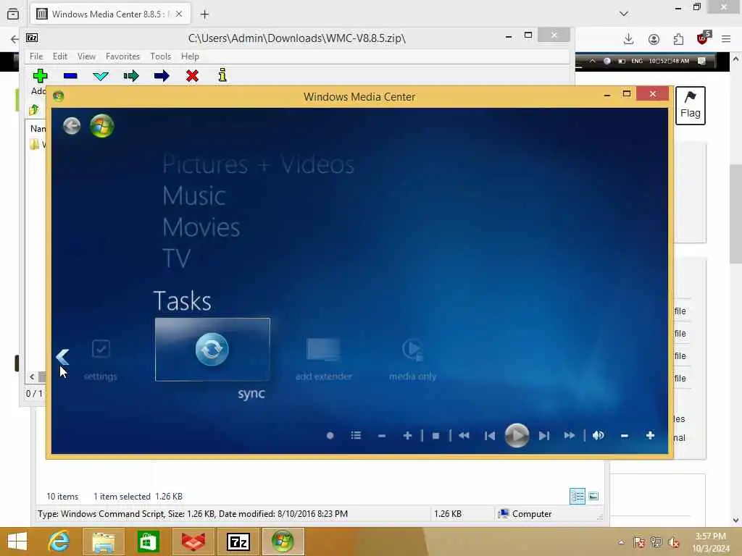The width and height of the screenshot is (742, 556).
Task: Click the left chevron to scroll the Tasks row
Action: pos(62,356)
